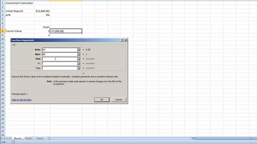Click into the Rate input field
The height and width of the screenshot is (144, 257).
pos(60,50)
